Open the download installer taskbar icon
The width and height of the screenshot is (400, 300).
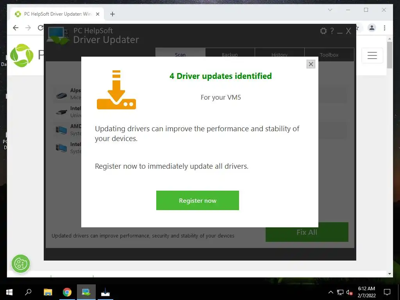105,292
